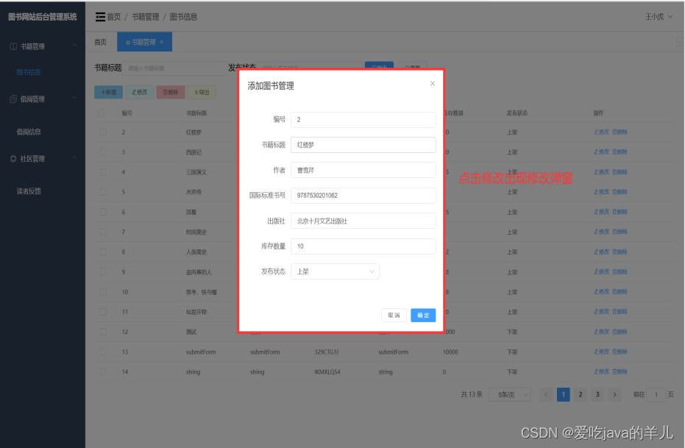The image size is (685, 448).
Task: Collapse the sidebar via the hamburger icon
Action: point(99,16)
